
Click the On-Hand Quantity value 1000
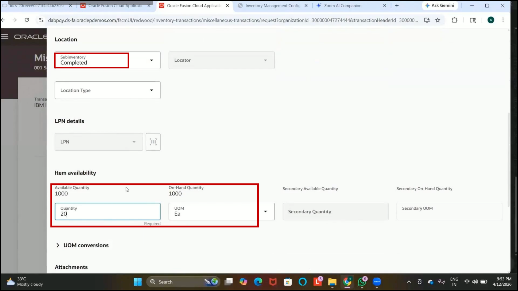point(175,194)
